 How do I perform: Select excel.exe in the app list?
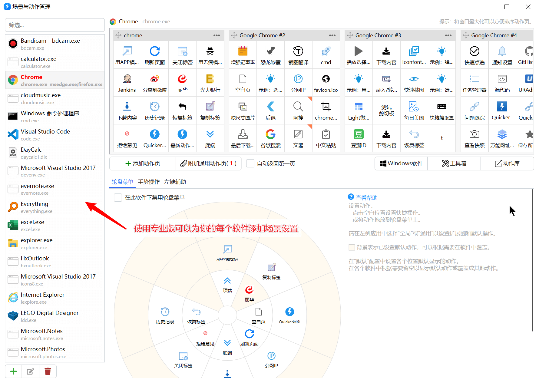pyautogui.click(x=55, y=225)
